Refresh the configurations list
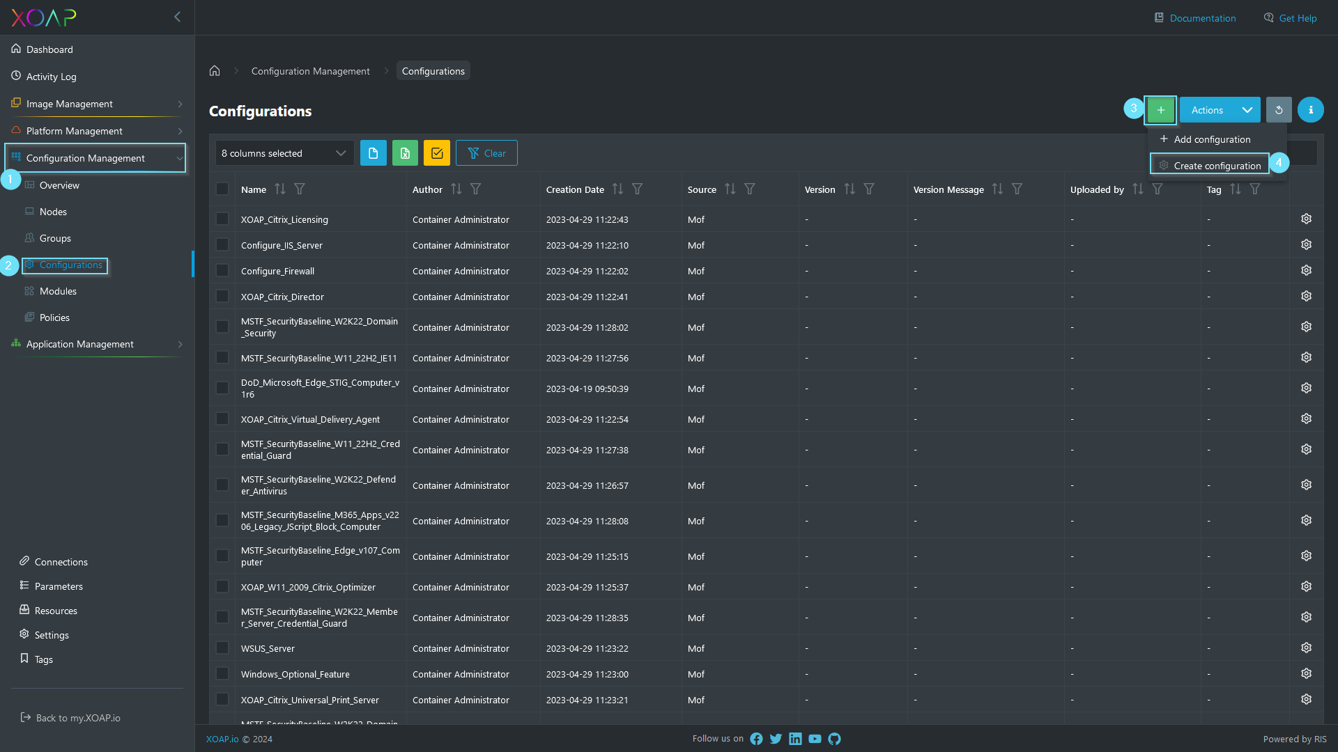 1279,109
